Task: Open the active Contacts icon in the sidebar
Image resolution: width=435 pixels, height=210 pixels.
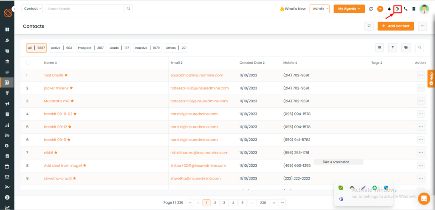Action: click(x=7, y=82)
